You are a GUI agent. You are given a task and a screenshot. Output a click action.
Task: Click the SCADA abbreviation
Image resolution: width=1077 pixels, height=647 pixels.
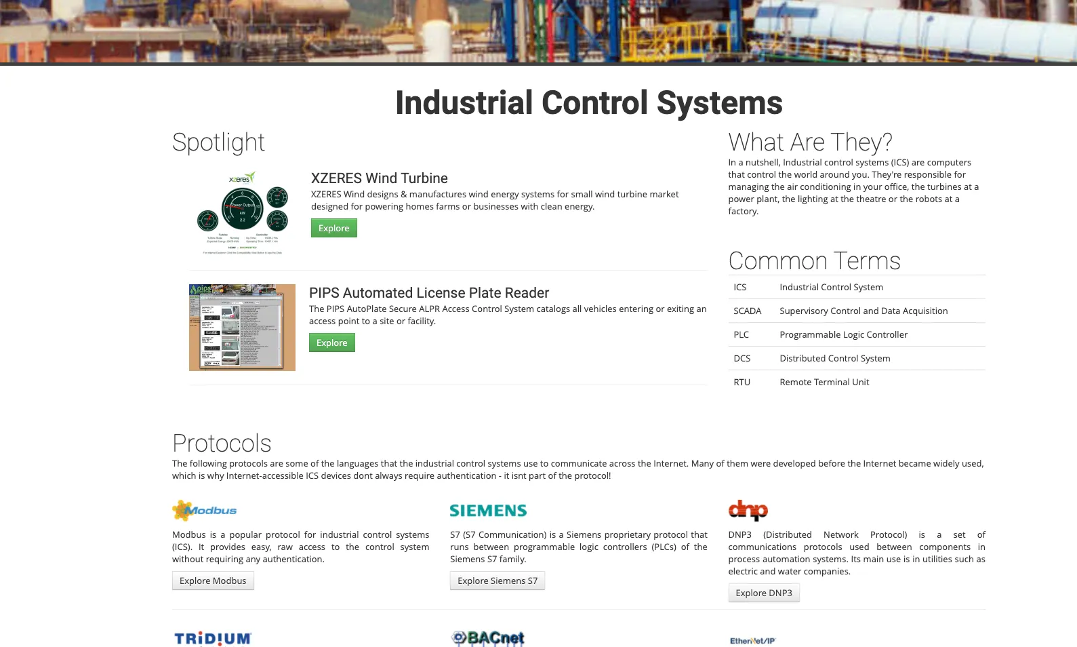click(748, 311)
